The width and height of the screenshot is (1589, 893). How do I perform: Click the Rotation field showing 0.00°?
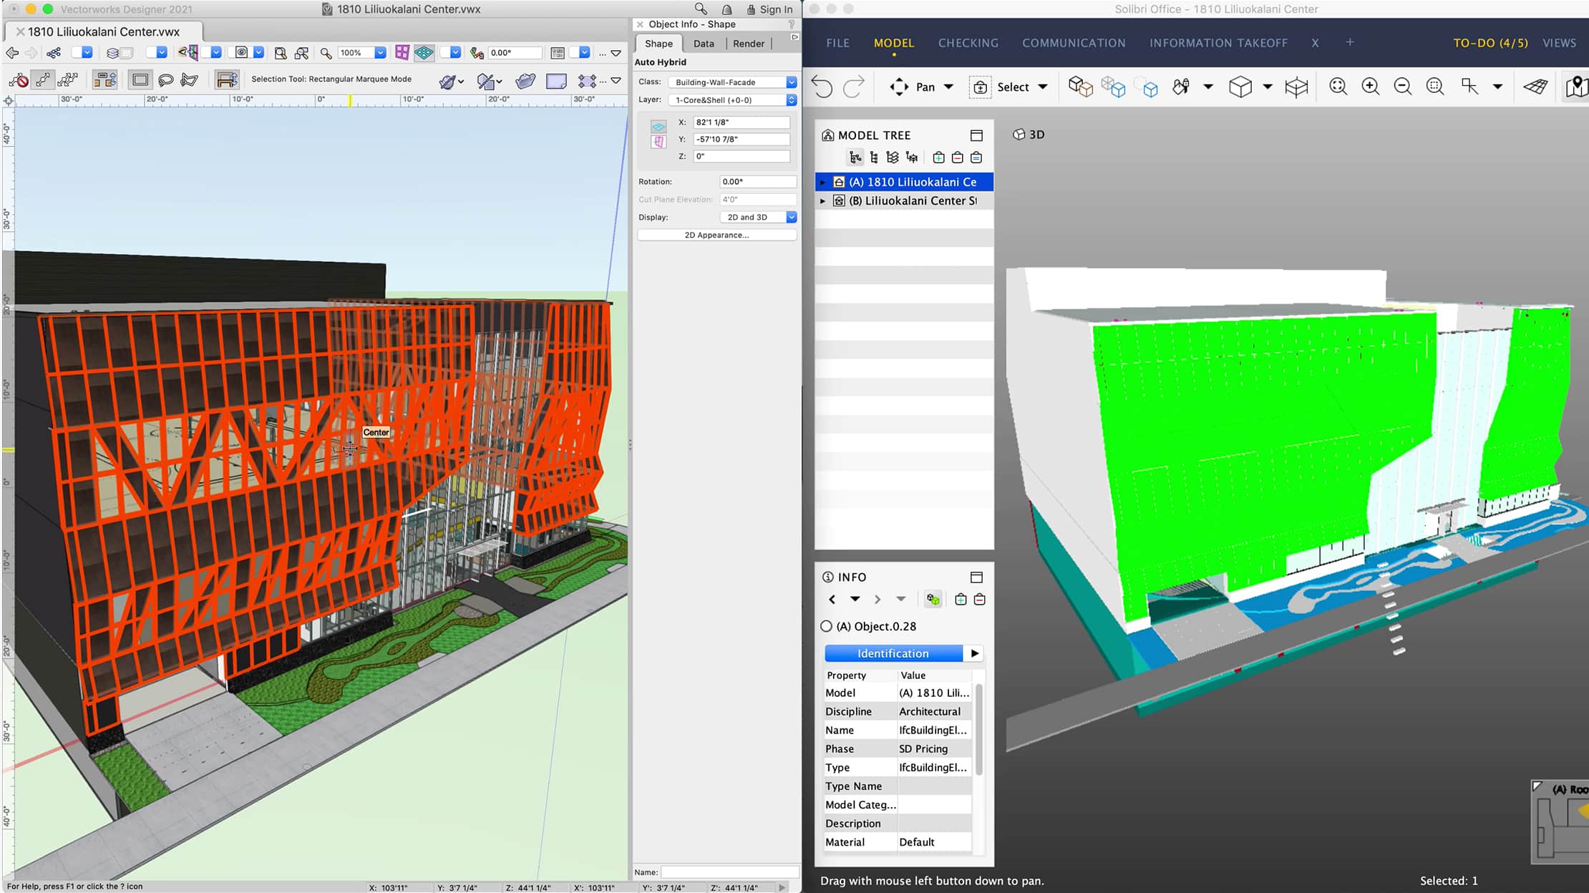pyautogui.click(x=757, y=182)
